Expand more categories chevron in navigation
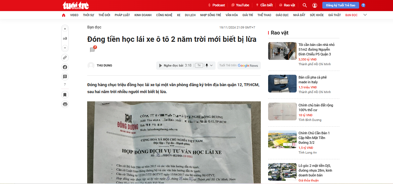Viewport: 393px width, 184px height. [365, 15]
